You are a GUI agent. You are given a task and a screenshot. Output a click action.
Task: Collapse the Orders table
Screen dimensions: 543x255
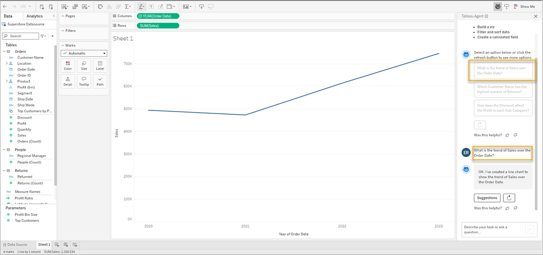(4, 51)
